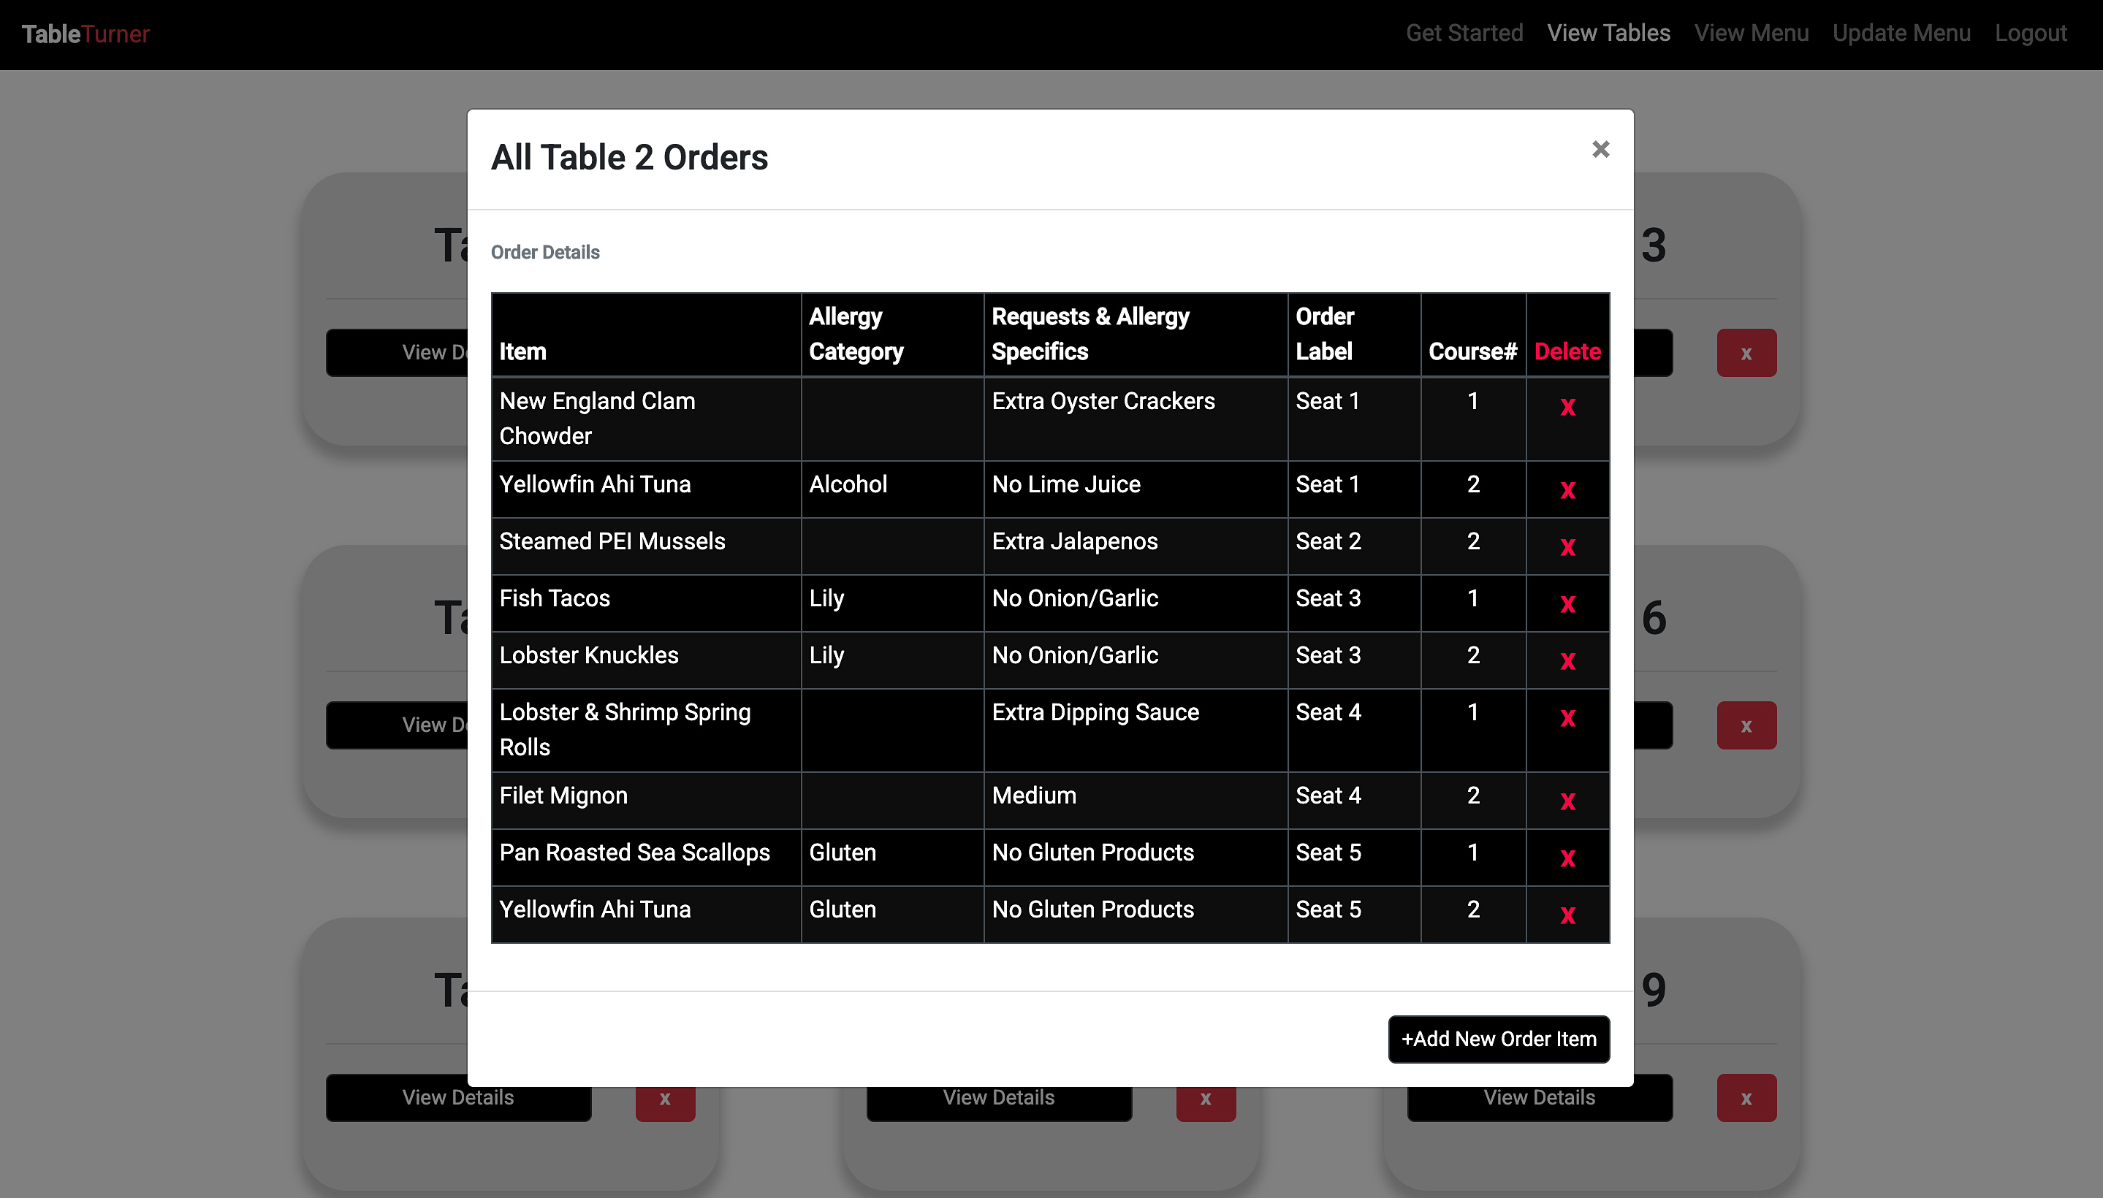Navigate to Update Menu
The width and height of the screenshot is (2103, 1198).
pos(1901,34)
